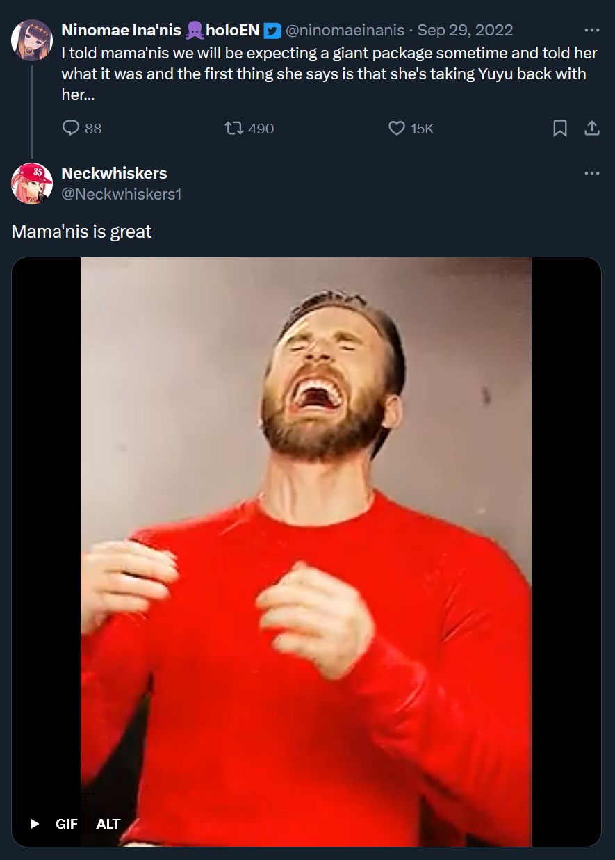This screenshot has height=860, width=615.
Task: Open the @ninomaeinanis handle link
Action: (x=345, y=31)
